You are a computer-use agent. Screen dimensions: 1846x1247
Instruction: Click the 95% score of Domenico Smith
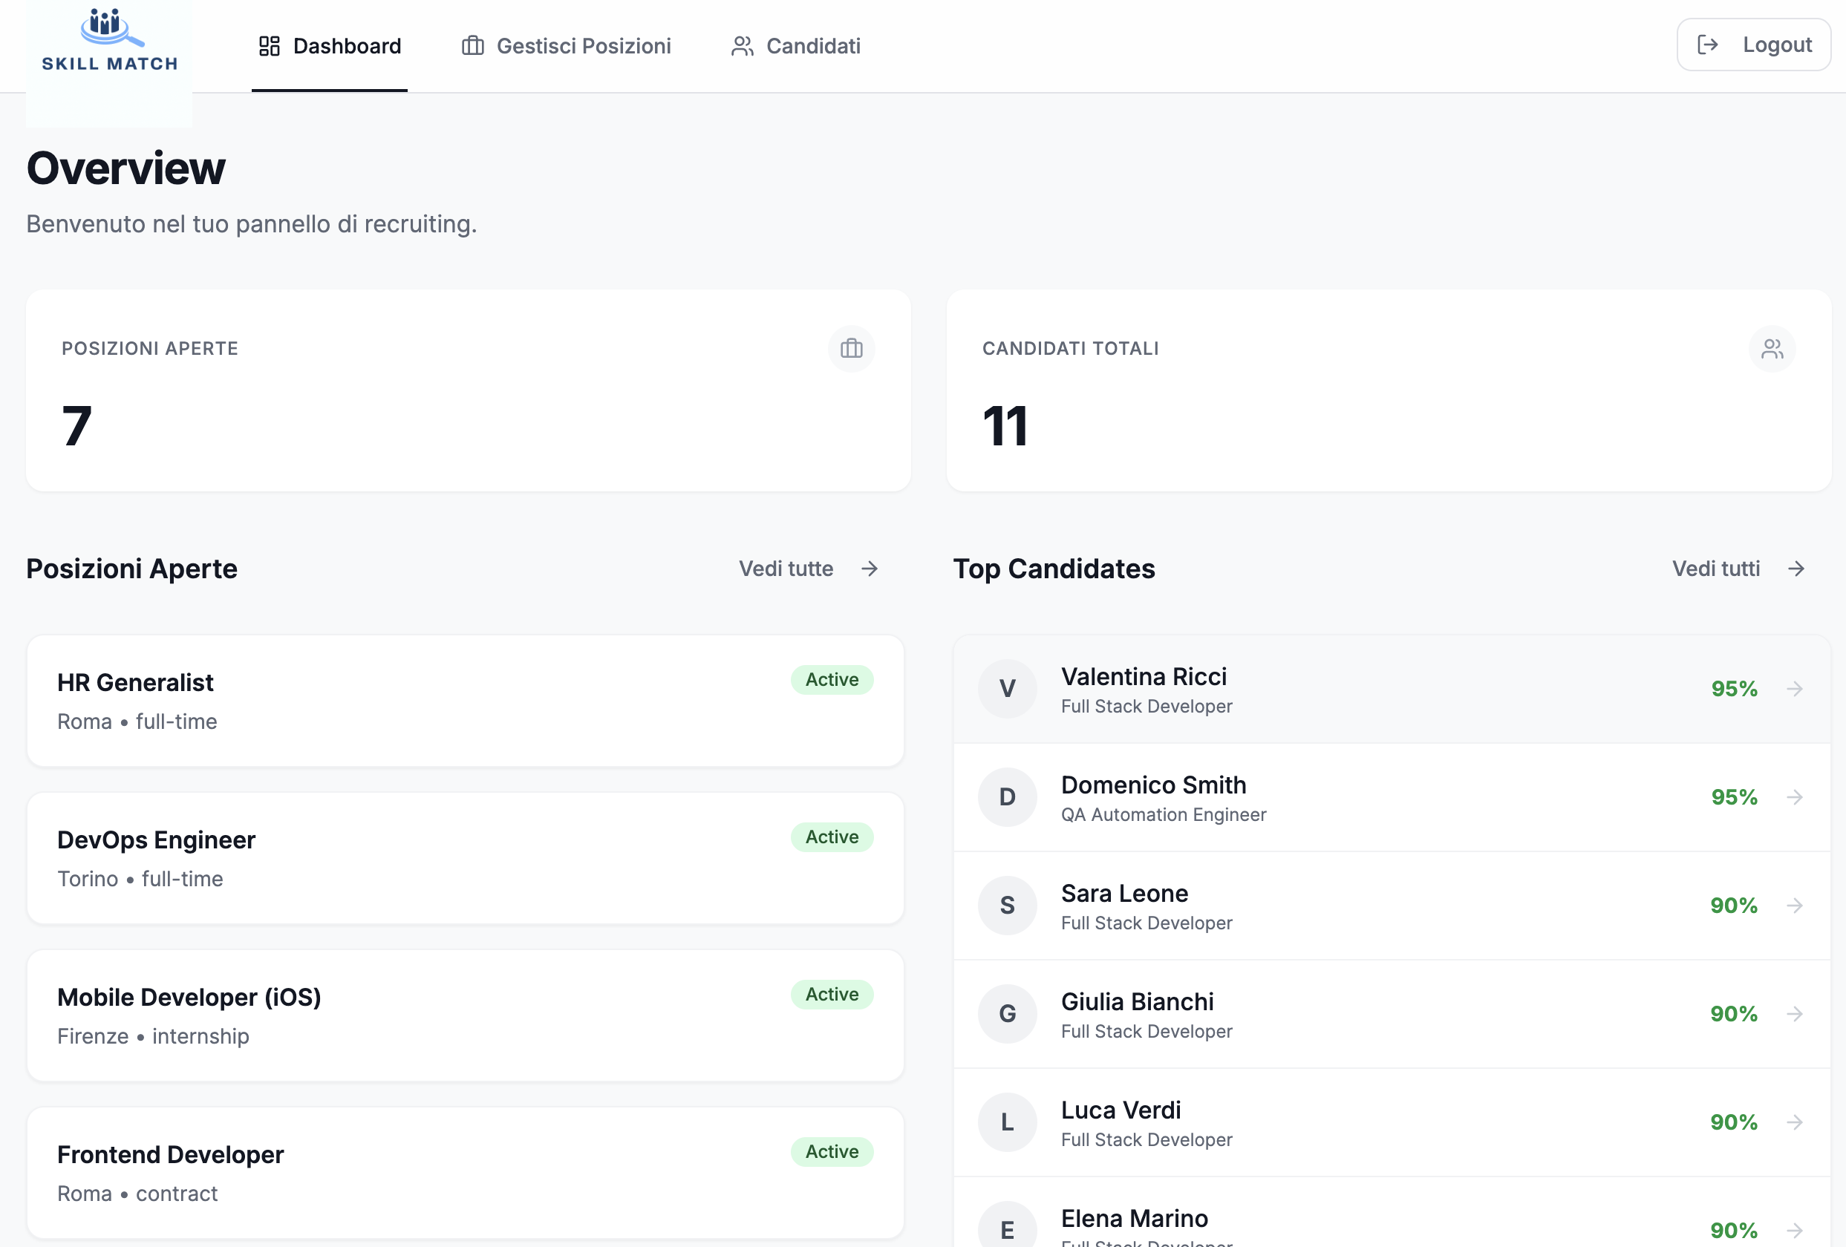(1734, 797)
